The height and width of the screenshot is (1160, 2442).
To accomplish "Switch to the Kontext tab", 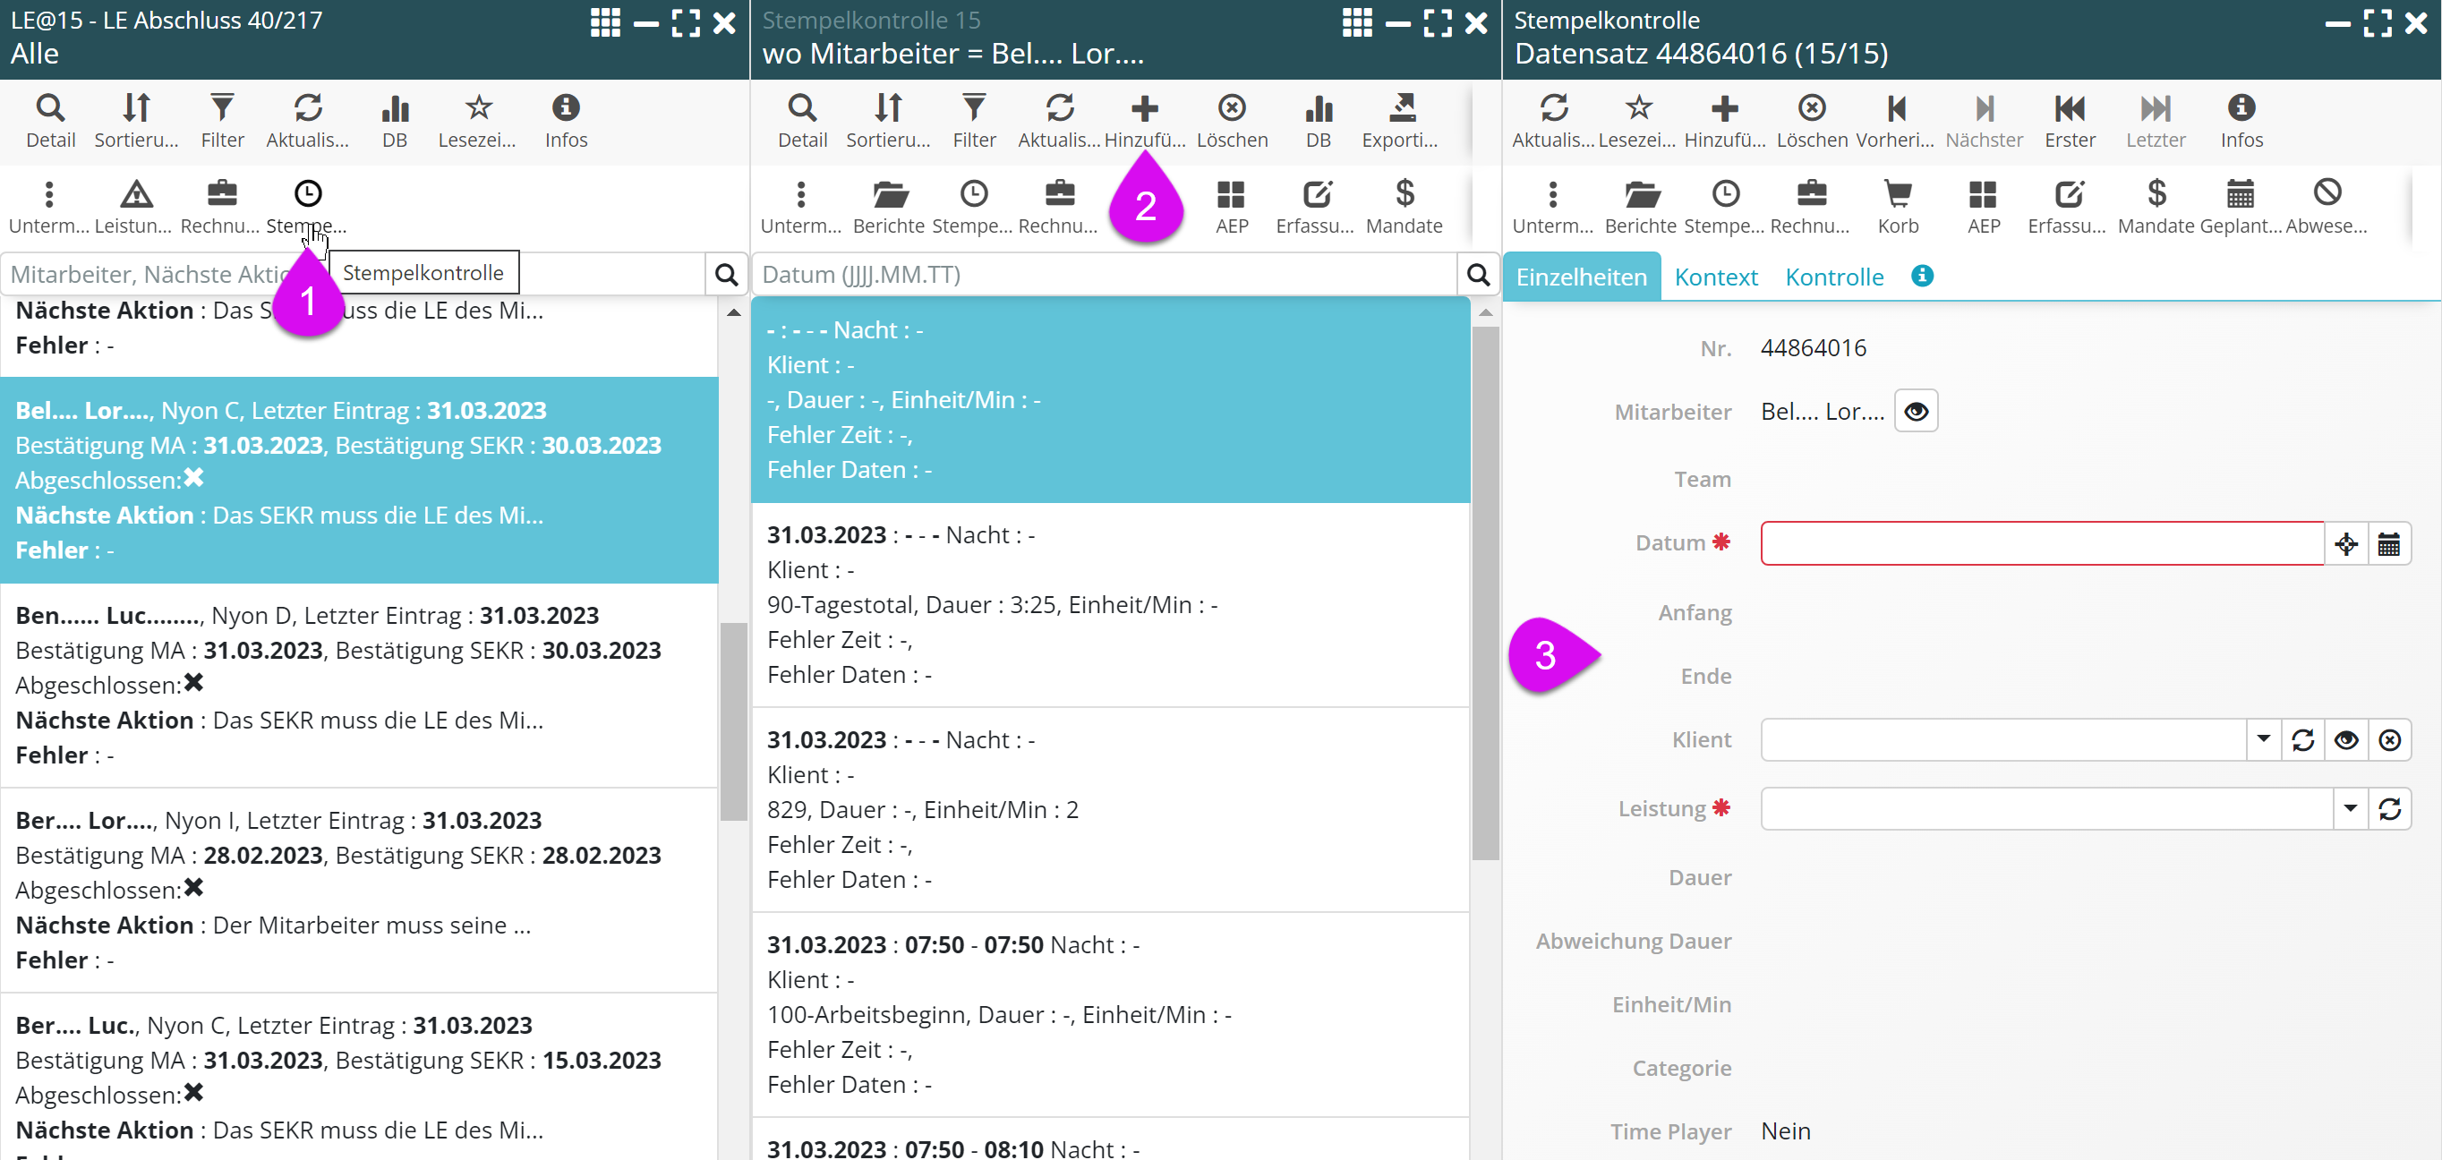I will pos(1715,277).
